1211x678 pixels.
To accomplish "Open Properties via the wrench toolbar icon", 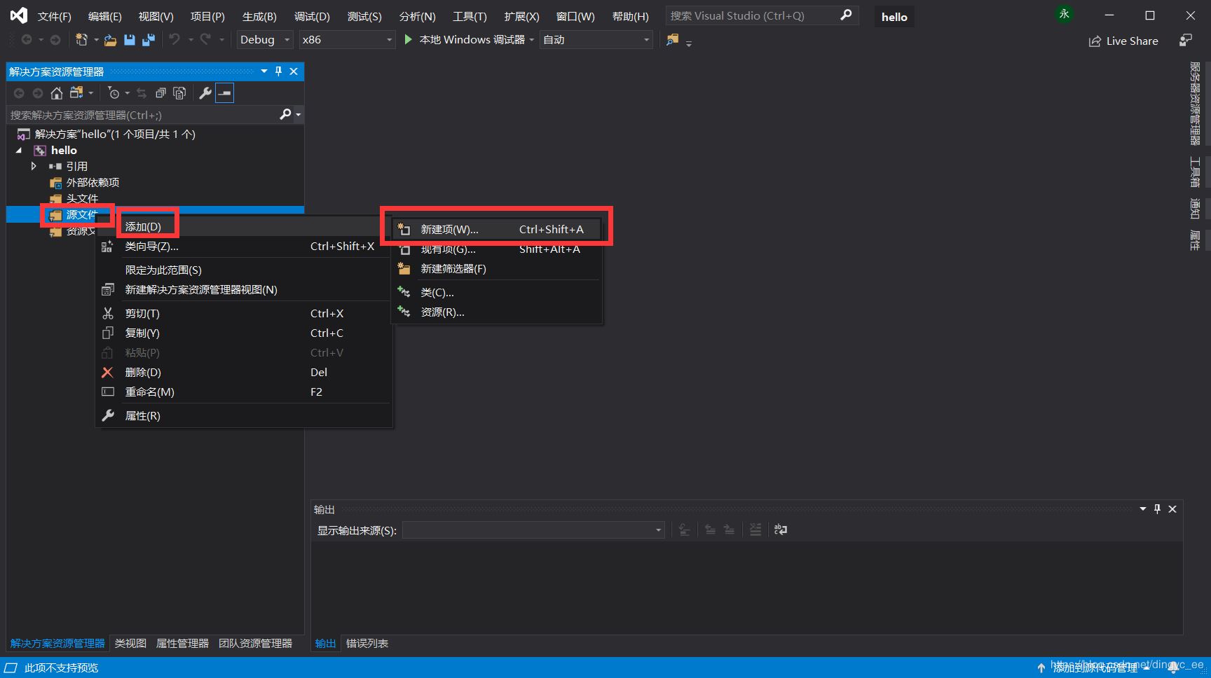I will (x=205, y=93).
